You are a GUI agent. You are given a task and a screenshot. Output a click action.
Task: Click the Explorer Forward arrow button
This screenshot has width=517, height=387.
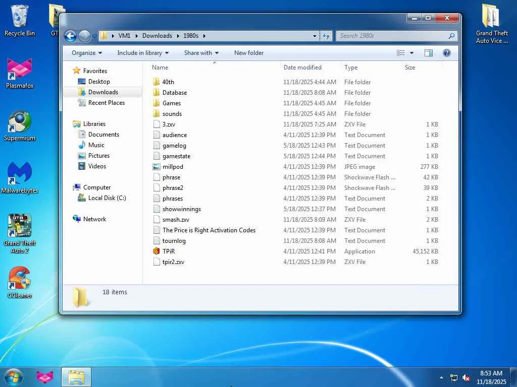click(x=84, y=36)
